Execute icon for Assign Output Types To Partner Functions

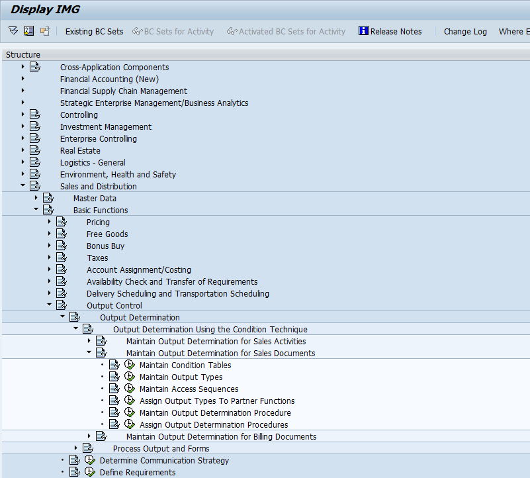[130, 401]
